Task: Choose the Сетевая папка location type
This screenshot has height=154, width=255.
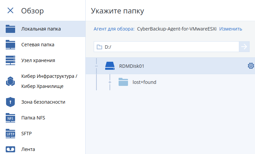Action: (x=43, y=45)
